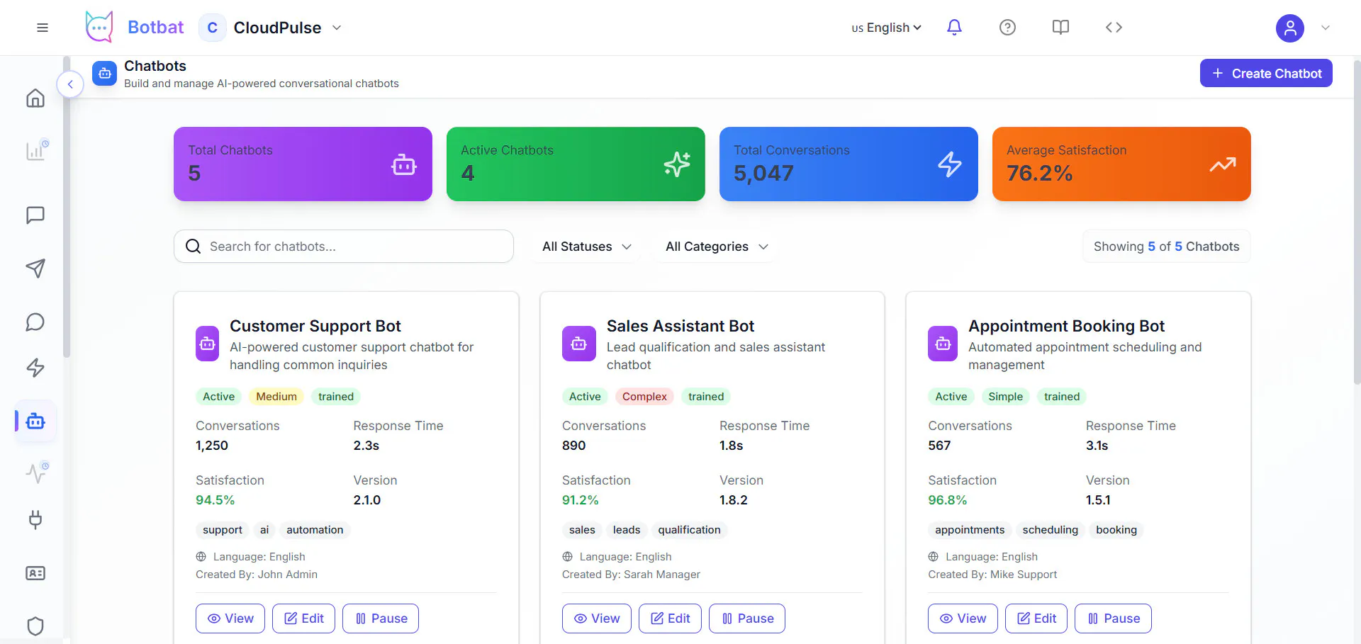Open the English language selector
The height and width of the screenshot is (644, 1361).
886,28
